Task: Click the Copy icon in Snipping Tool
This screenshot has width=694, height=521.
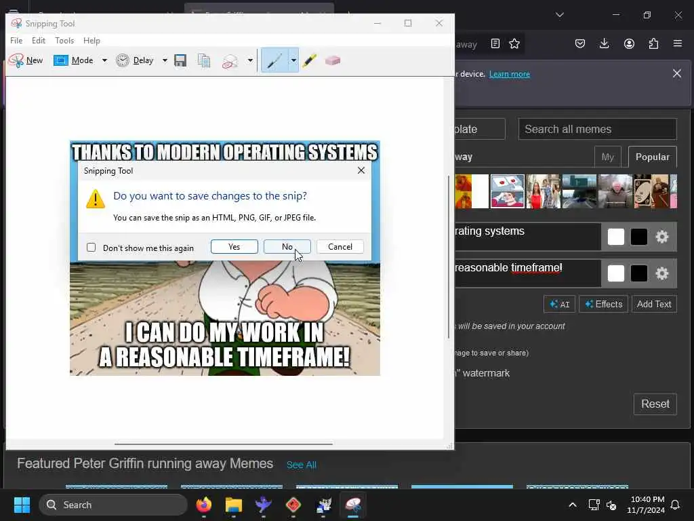Action: coord(204,60)
